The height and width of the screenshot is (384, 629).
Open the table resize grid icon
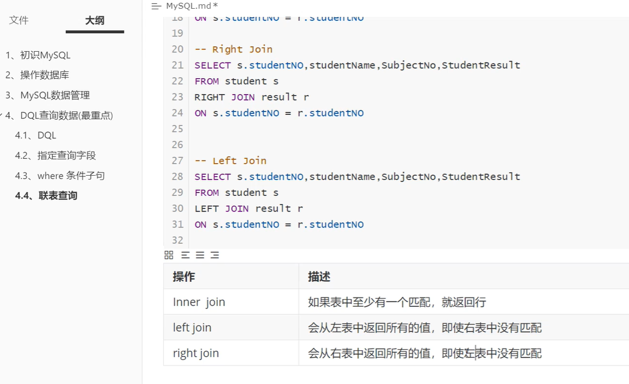click(169, 255)
